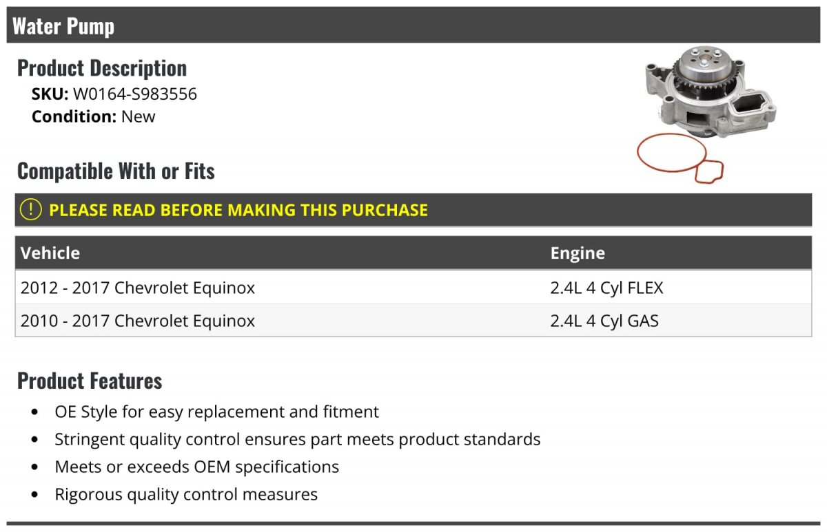Viewport: 827px width, 532px height.
Task: Select the 2012 - 2017 Chevrolet Equinox row
Action: pos(138,288)
